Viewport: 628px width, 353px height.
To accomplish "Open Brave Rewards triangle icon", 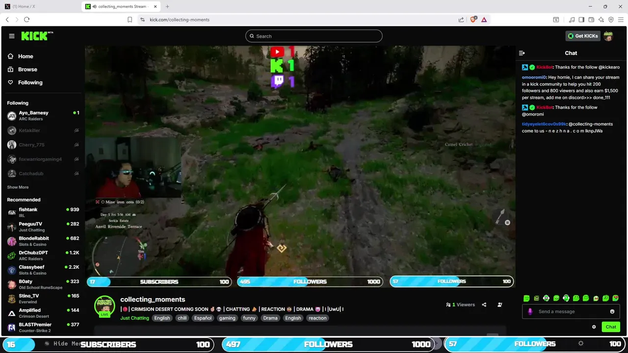I will [x=484, y=20].
